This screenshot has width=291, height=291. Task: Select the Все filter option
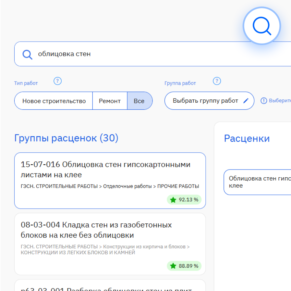pos(139,101)
